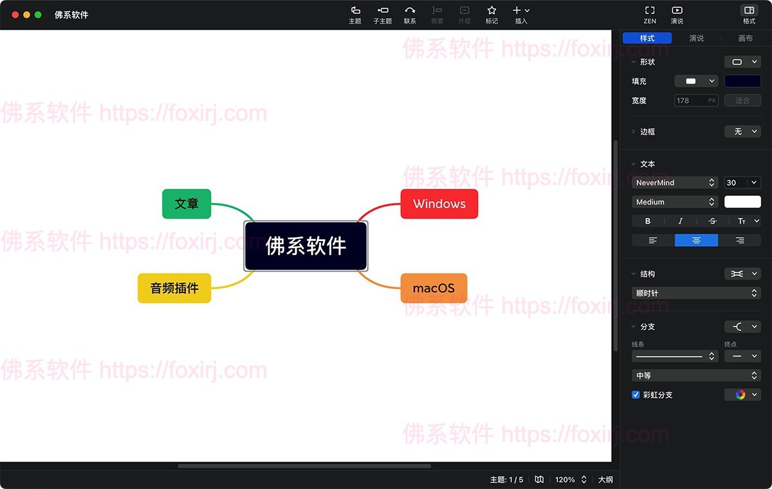Click the 大纲 outline button
This screenshot has height=489, width=772.
[x=605, y=479]
